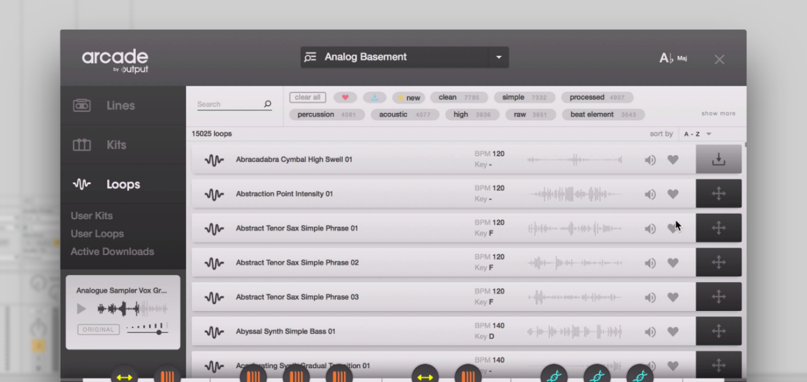Change the Ab Maj key setting
Viewport: 807px width, 382px height.
(673, 58)
